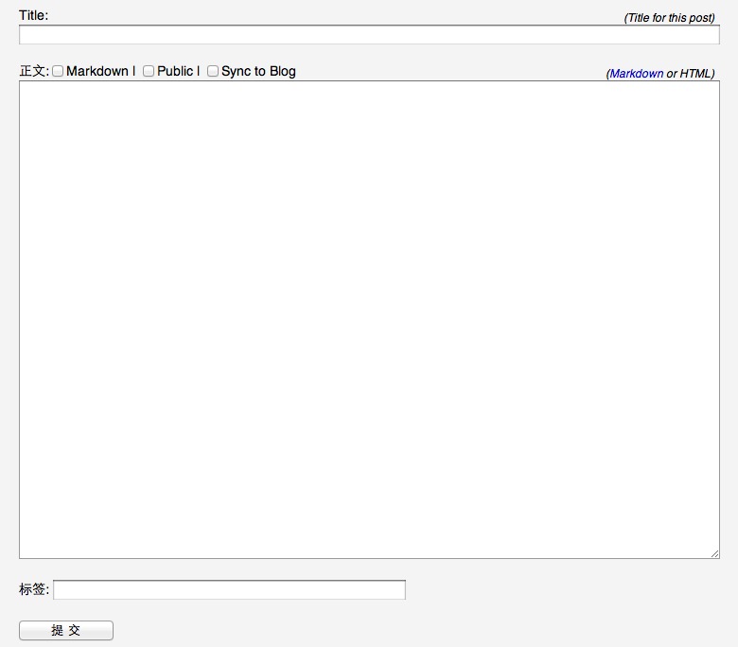This screenshot has width=738, height=647.
Task: Tick the Public checkbox
Action: point(149,71)
